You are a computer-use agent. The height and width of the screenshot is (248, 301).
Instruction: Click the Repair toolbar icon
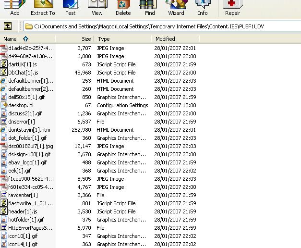point(232,7)
